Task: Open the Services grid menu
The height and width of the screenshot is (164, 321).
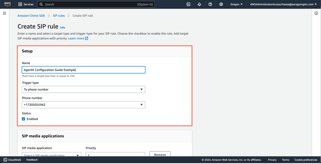Action: tap(20, 4)
